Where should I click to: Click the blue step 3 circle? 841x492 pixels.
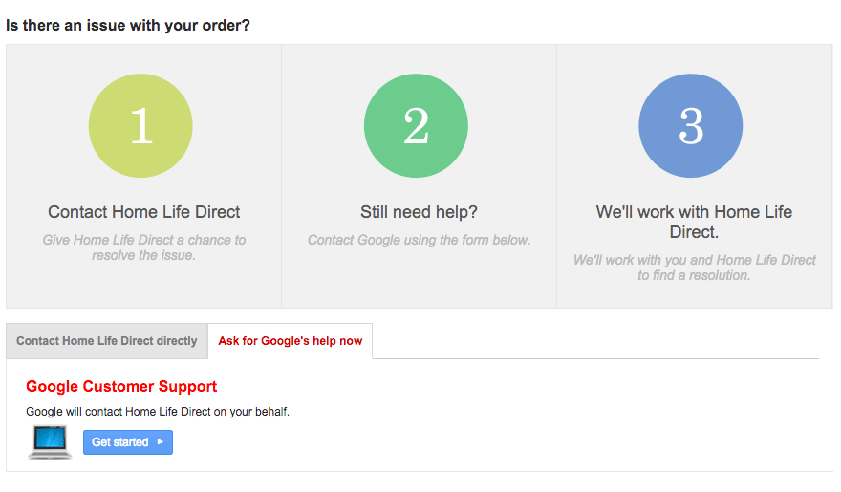pos(691,126)
